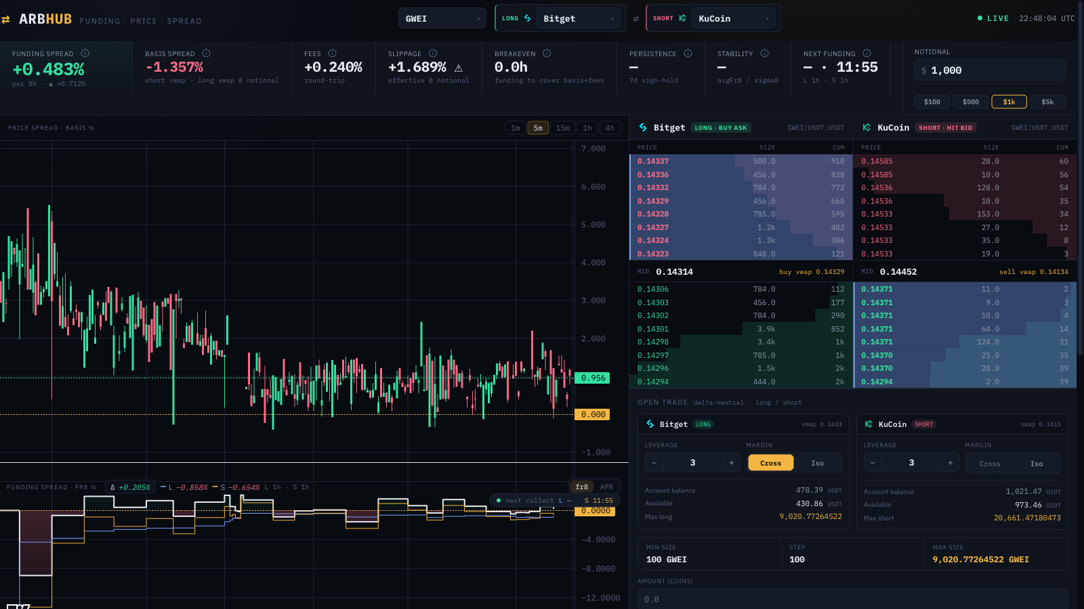1084x609 pixels.
Task: Open info icon beside Stability
Action: click(765, 53)
